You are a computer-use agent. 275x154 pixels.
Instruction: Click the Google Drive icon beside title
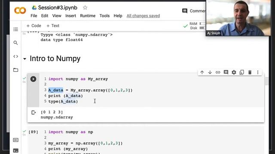click(x=34, y=8)
